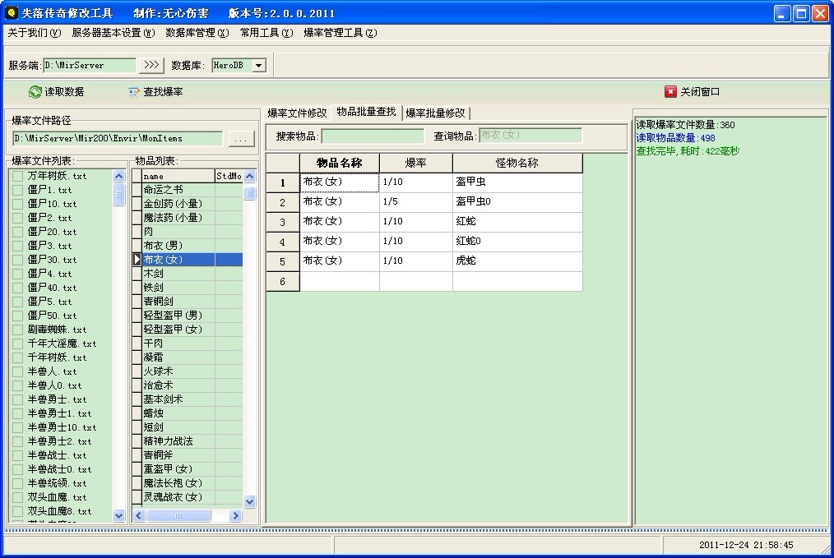Click the ... browse path button
Image resolution: width=834 pixels, height=558 pixels.
coord(240,139)
